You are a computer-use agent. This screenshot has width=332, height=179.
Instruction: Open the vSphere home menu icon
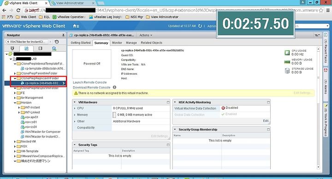pos(76,26)
